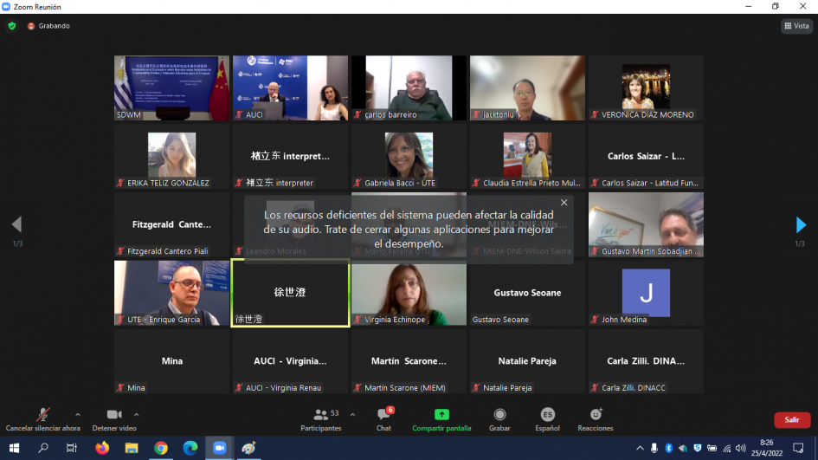This screenshot has width=818, height=460.
Task: Unmute microphone with Cancelar silenciar ahora
Action: (x=42, y=420)
